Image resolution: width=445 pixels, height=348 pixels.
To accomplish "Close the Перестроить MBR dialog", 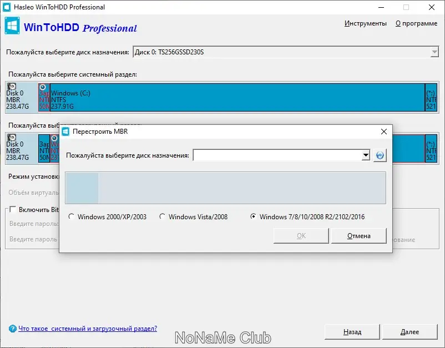I will click(384, 132).
